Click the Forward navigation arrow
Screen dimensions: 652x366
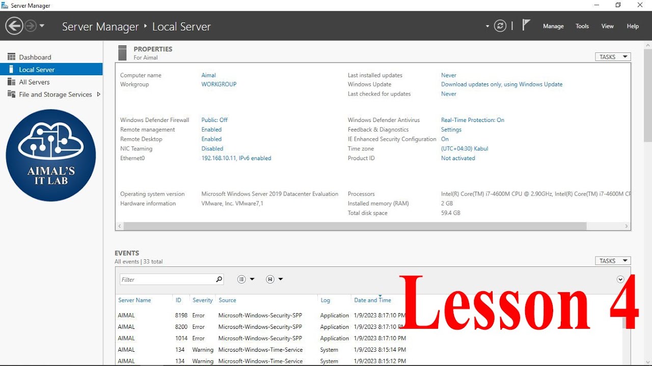tap(31, 26)
